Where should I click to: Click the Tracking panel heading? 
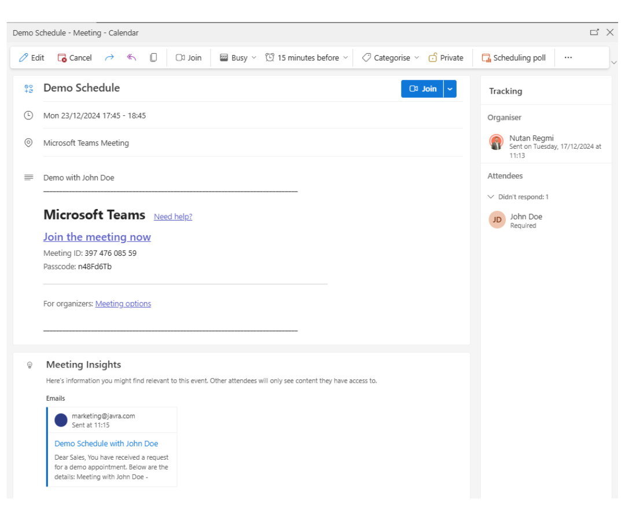tap(506, 91)
